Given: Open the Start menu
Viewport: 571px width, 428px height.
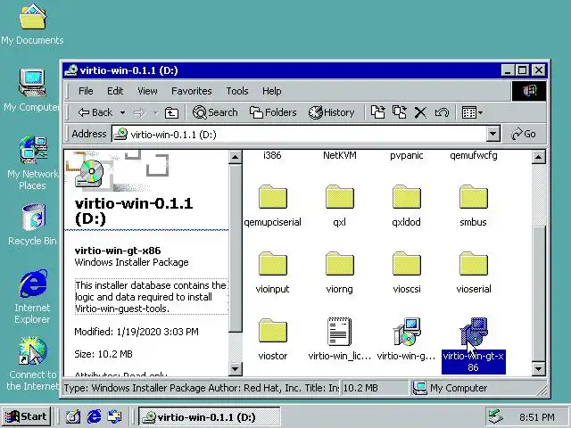Looking at the screenshot, I should click(x=26, y=416).
